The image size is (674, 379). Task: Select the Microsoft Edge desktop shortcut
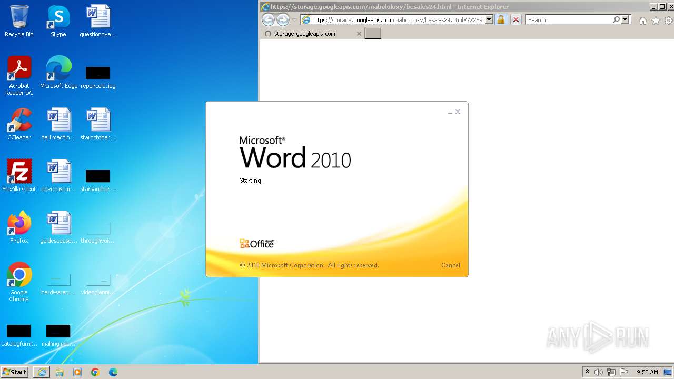58,73
